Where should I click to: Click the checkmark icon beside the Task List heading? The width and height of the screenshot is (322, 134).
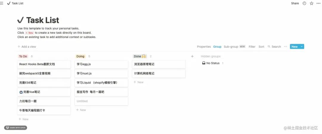click(21, 20)
